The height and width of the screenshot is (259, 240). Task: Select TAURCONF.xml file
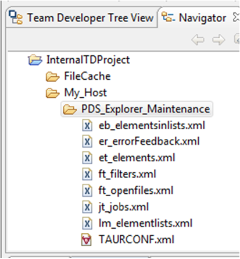pos(137,239)
